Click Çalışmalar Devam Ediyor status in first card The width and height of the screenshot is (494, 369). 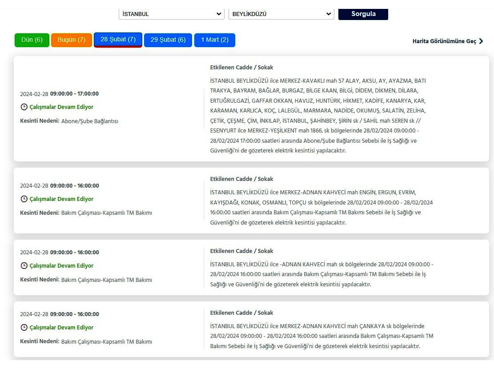point(61,107)
